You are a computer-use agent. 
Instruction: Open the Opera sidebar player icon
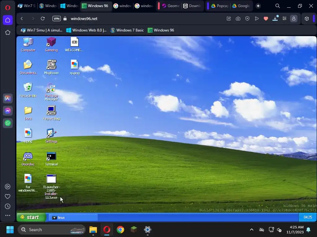[x=8, y=187]
